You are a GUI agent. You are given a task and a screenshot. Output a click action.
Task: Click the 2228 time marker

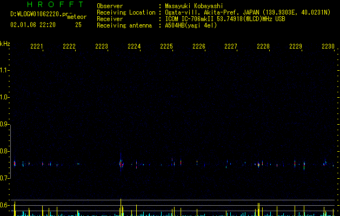pos(263,46)
